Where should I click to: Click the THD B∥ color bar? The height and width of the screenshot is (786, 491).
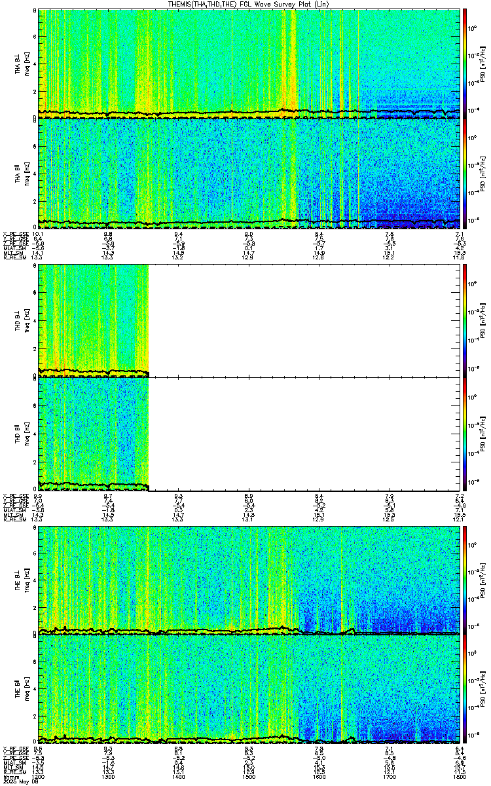(465, 434)
